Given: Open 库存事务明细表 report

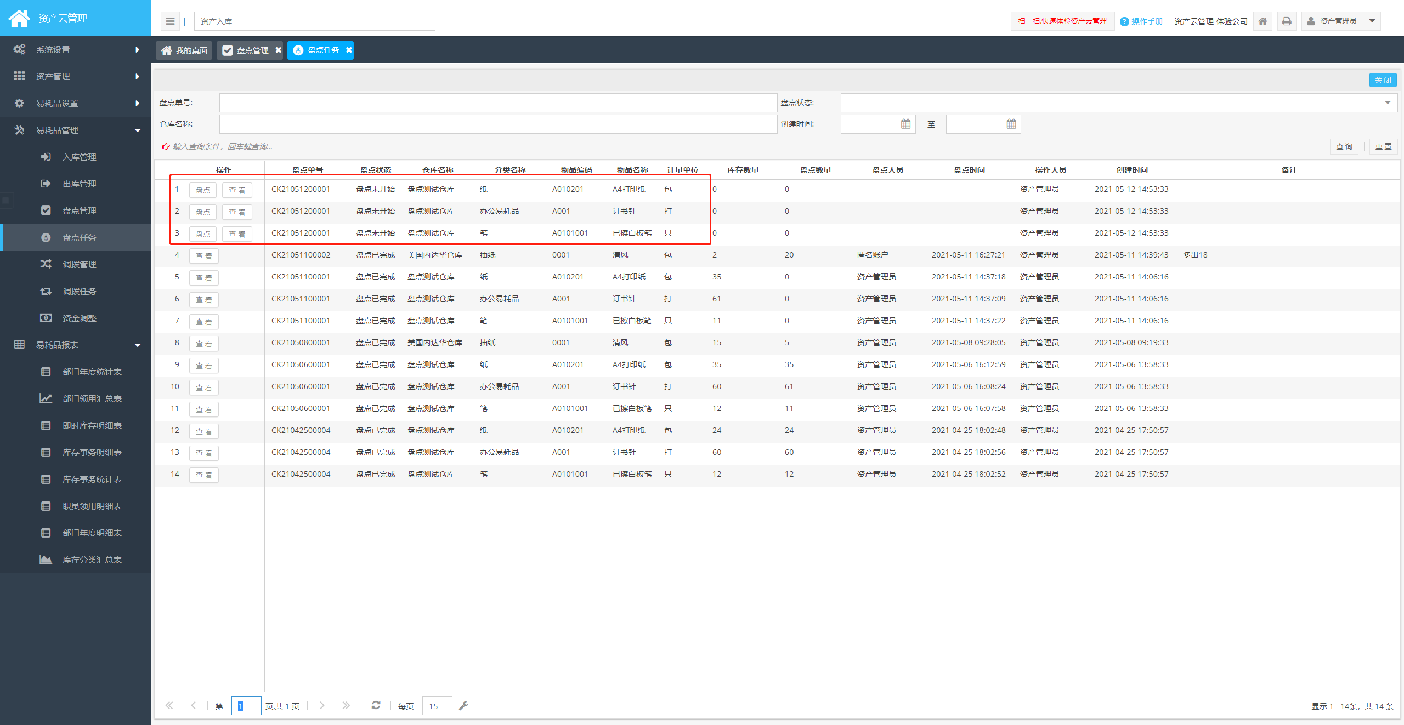Looking at the screenshot, I should [75, 452].
